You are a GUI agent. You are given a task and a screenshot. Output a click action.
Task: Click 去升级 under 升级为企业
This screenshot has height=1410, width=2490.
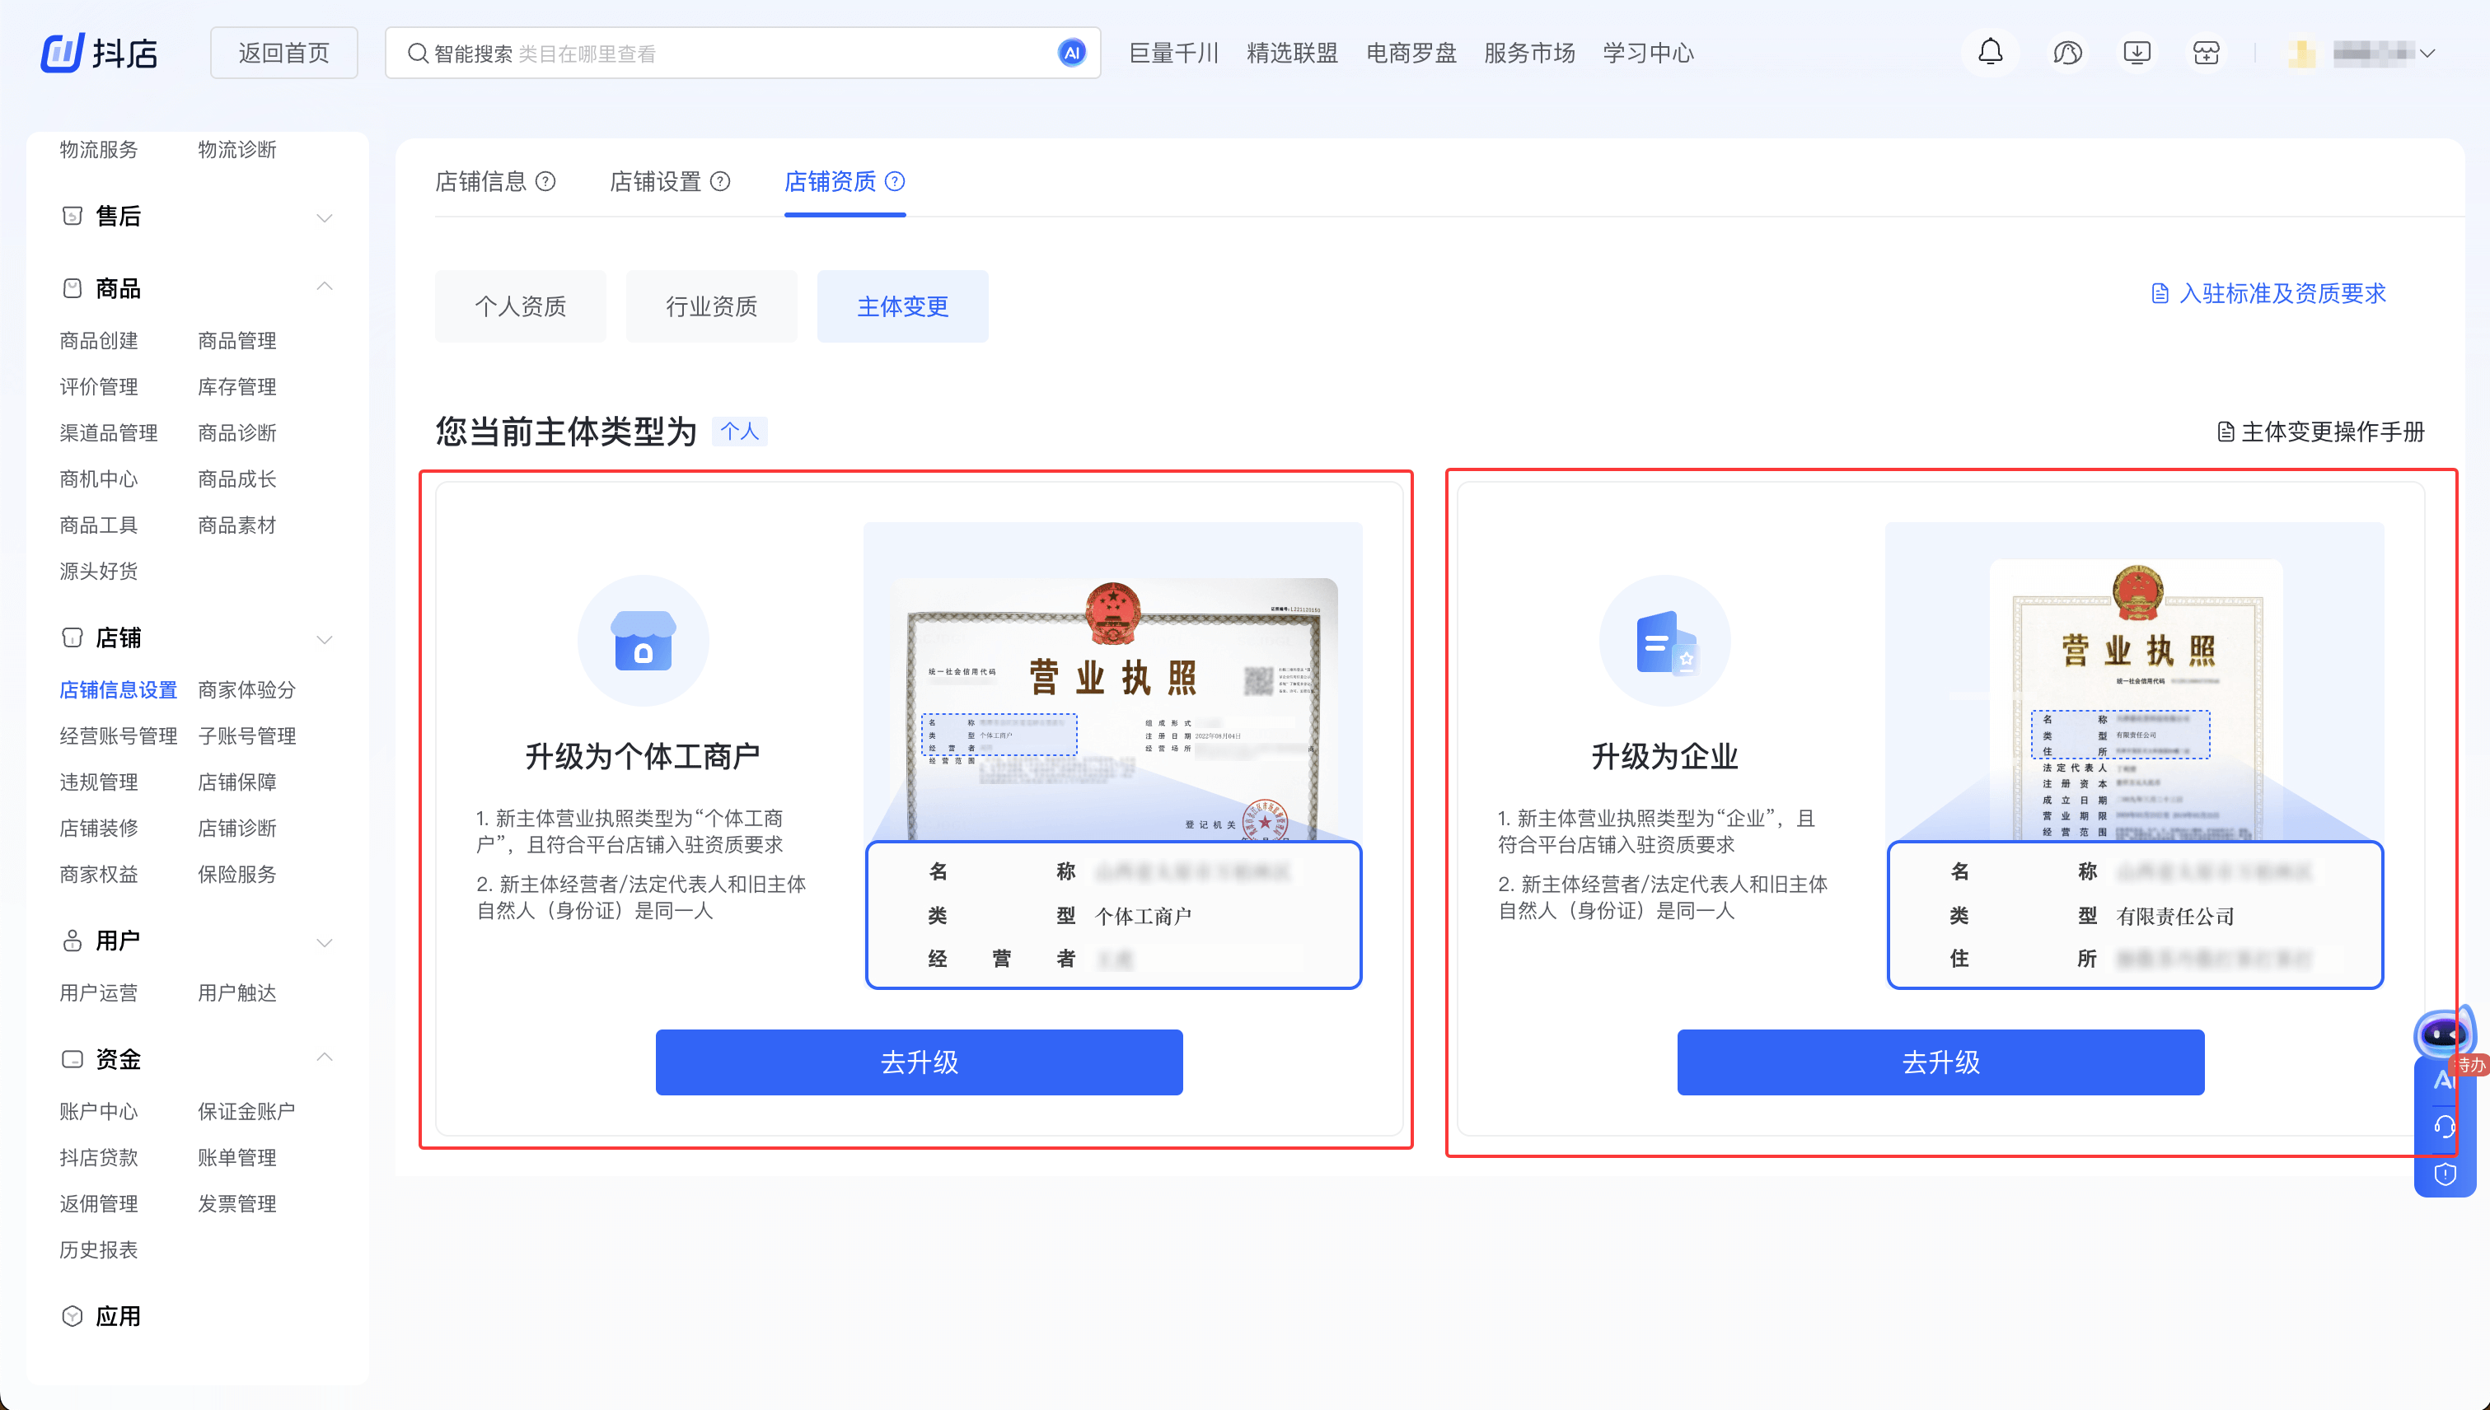1940,1062
